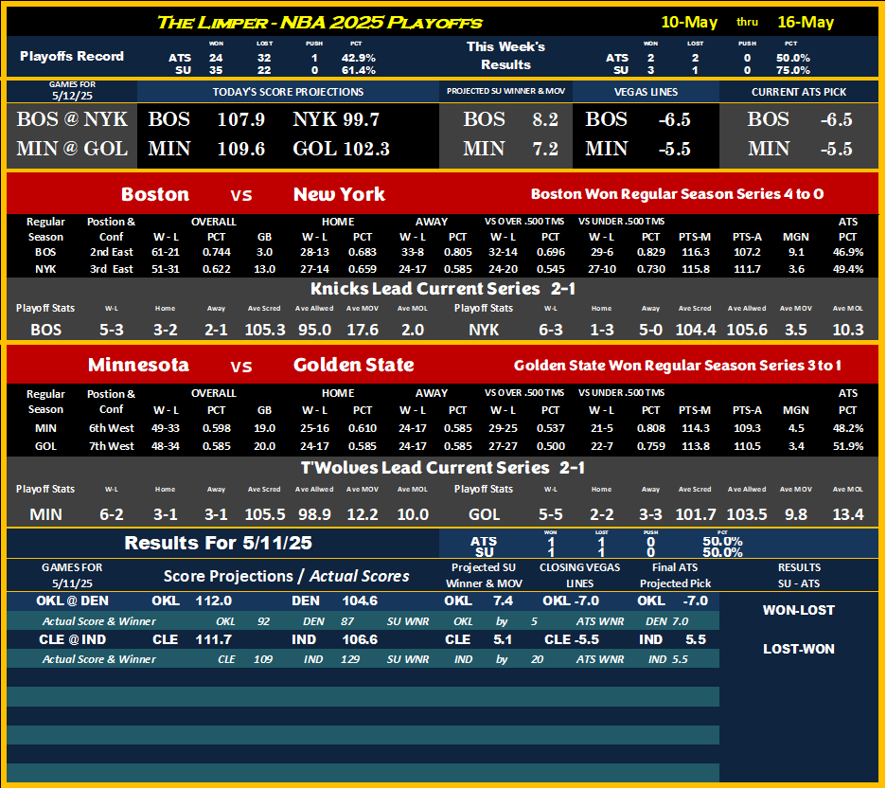The height and width of the screenshot is (789, 886).
Task: Select the MIN playoff record '6-2'
Action: (x=112, y=514)
